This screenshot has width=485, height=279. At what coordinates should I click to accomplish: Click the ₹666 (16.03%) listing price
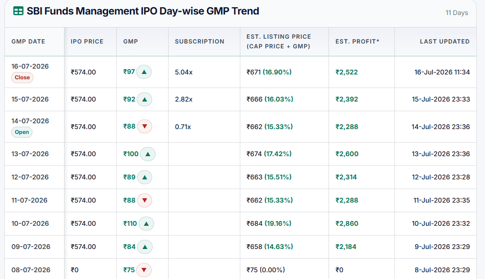(x=270, y=100)
